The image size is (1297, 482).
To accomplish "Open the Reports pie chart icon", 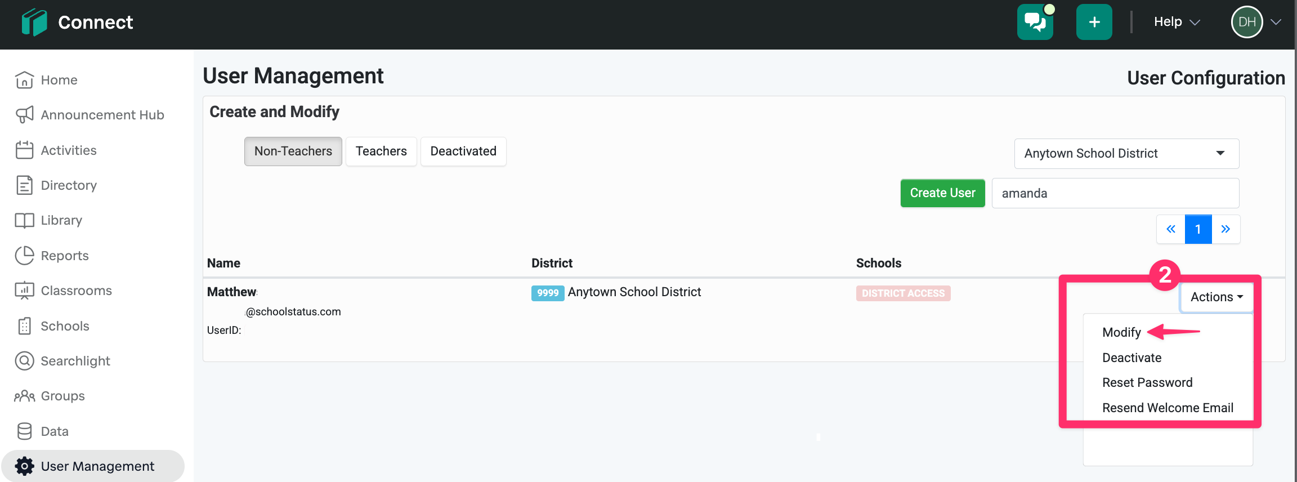I will coord(24,256).
